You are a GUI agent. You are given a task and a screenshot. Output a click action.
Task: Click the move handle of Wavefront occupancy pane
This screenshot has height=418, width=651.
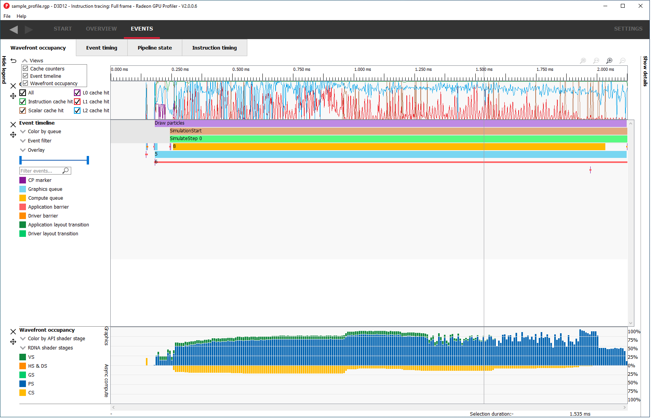(13, 342)
